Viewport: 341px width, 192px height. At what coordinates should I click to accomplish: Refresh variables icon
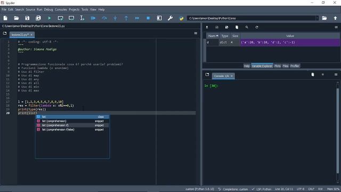point(257,27)
